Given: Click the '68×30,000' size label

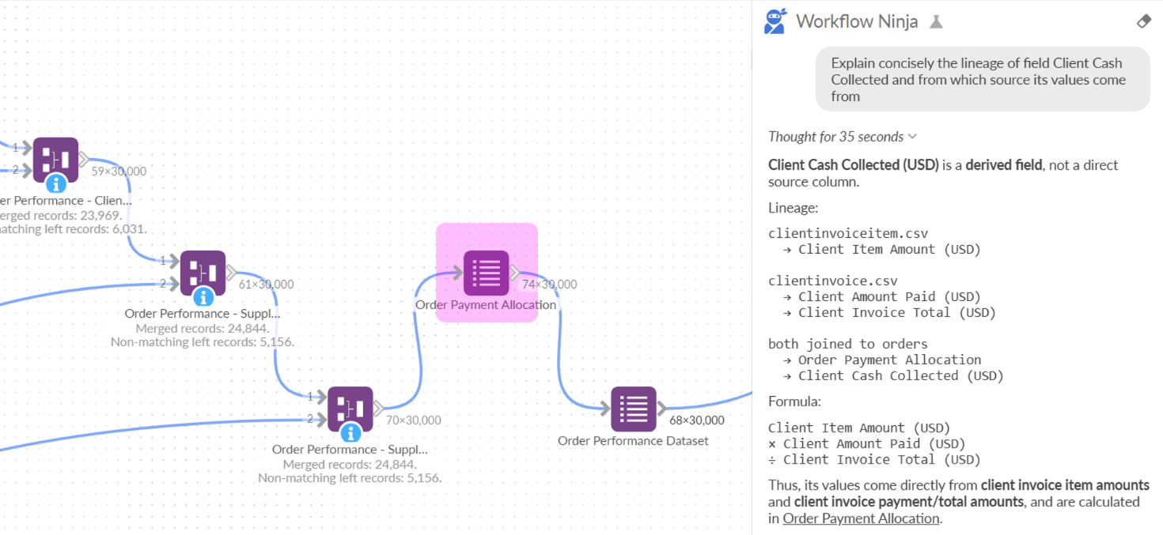Looking at the screenshot, I should 697,420.
